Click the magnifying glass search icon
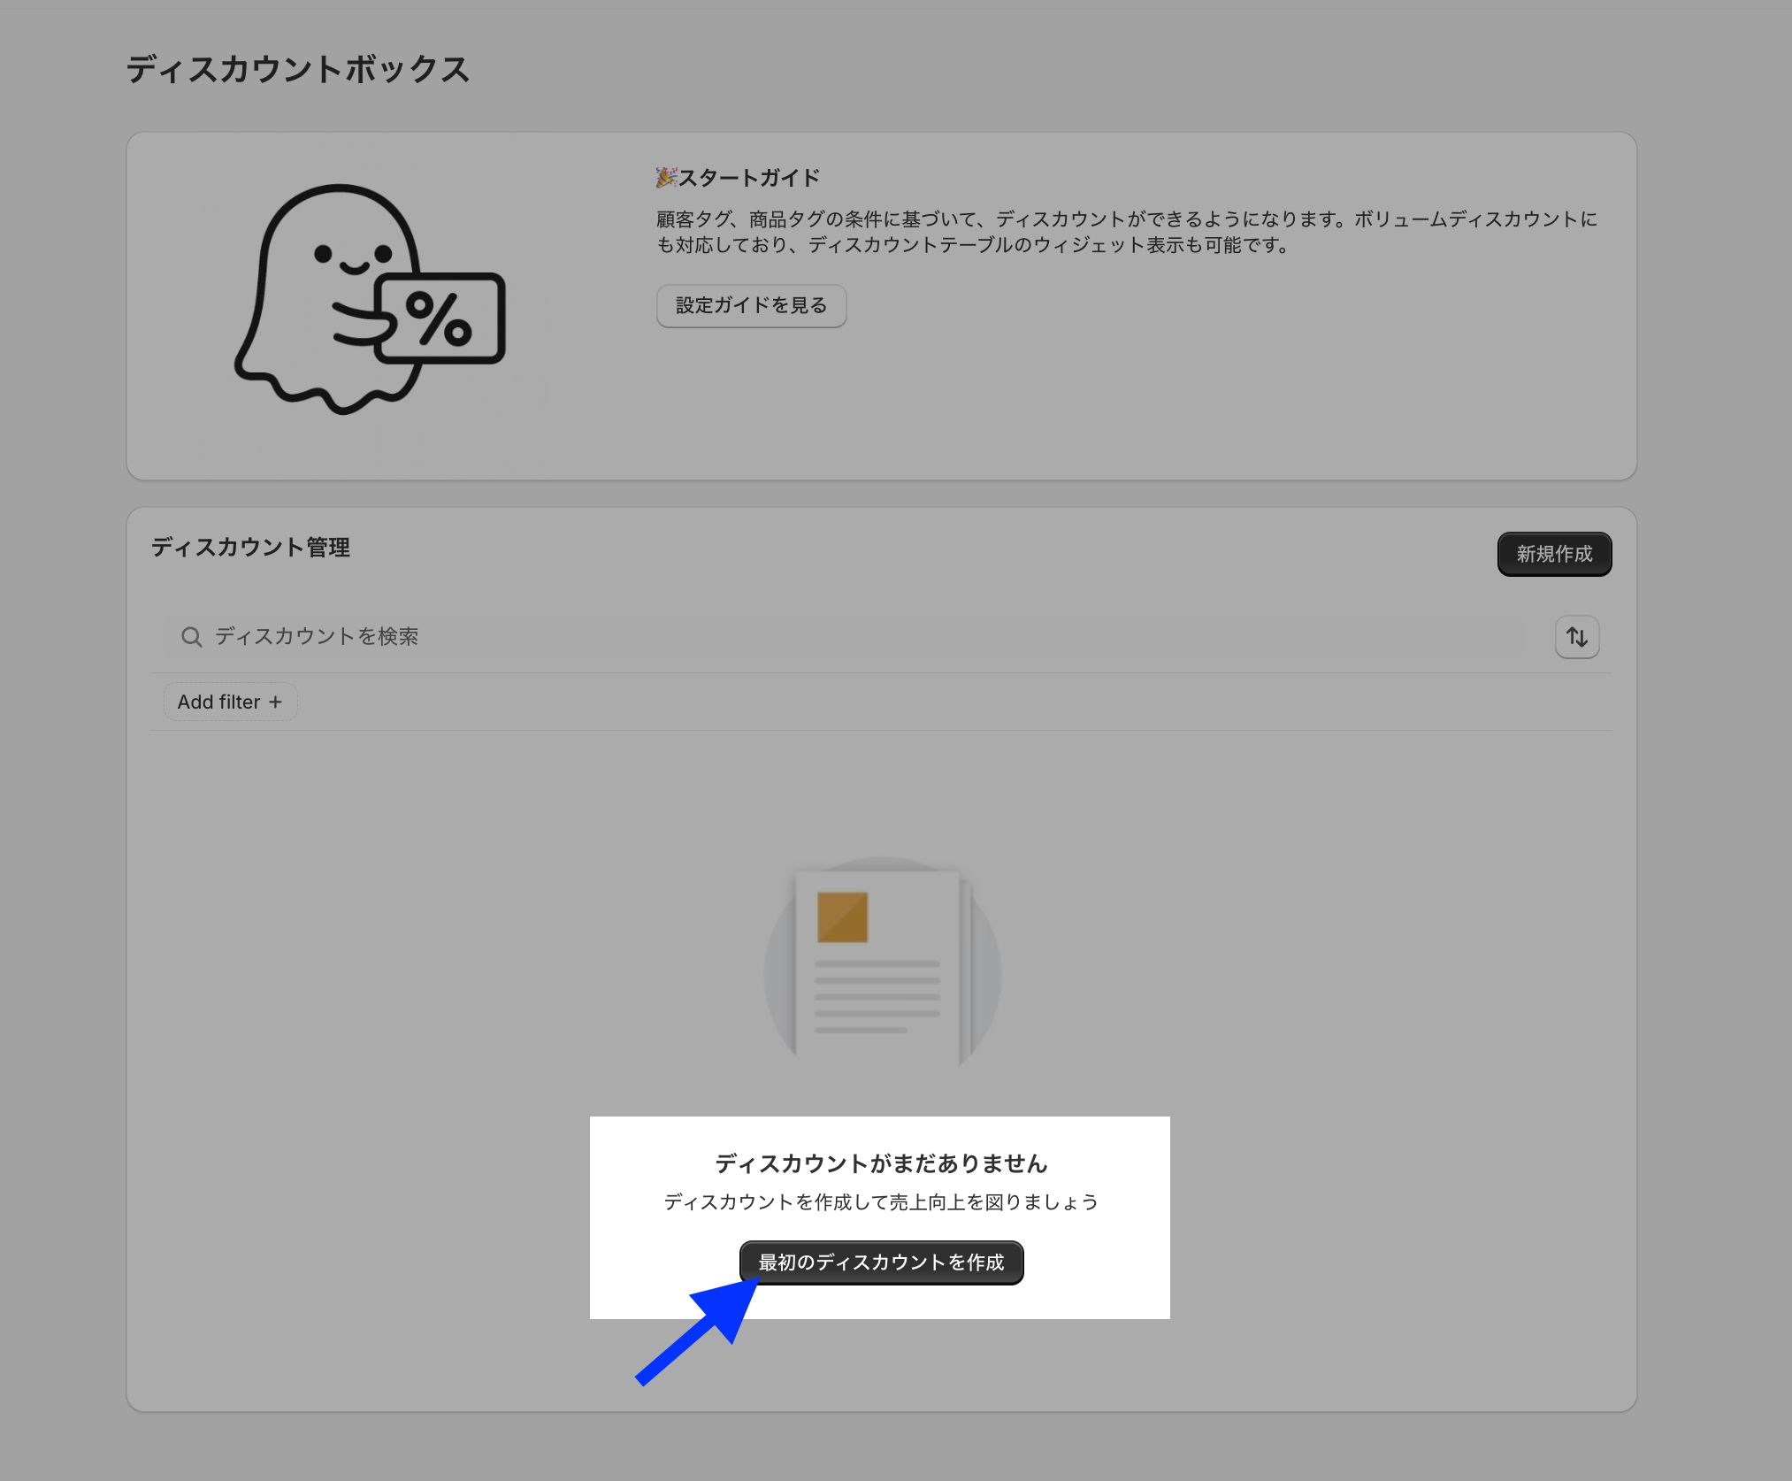This screenshot has width=1792, height=1481. click(191, 637)
